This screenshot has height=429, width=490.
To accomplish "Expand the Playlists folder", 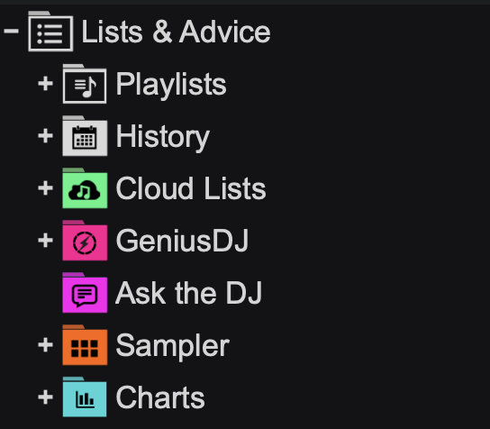I will tap(45, 84).
